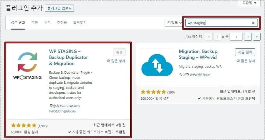Go to the next results page
The width and height of the screenshot is (265, 140).
click(x=248, y=37)
